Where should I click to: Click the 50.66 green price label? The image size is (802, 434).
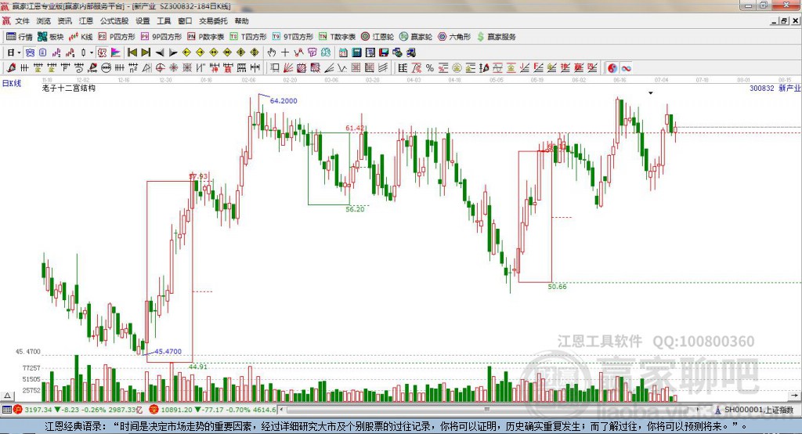[x=557, y=287]
